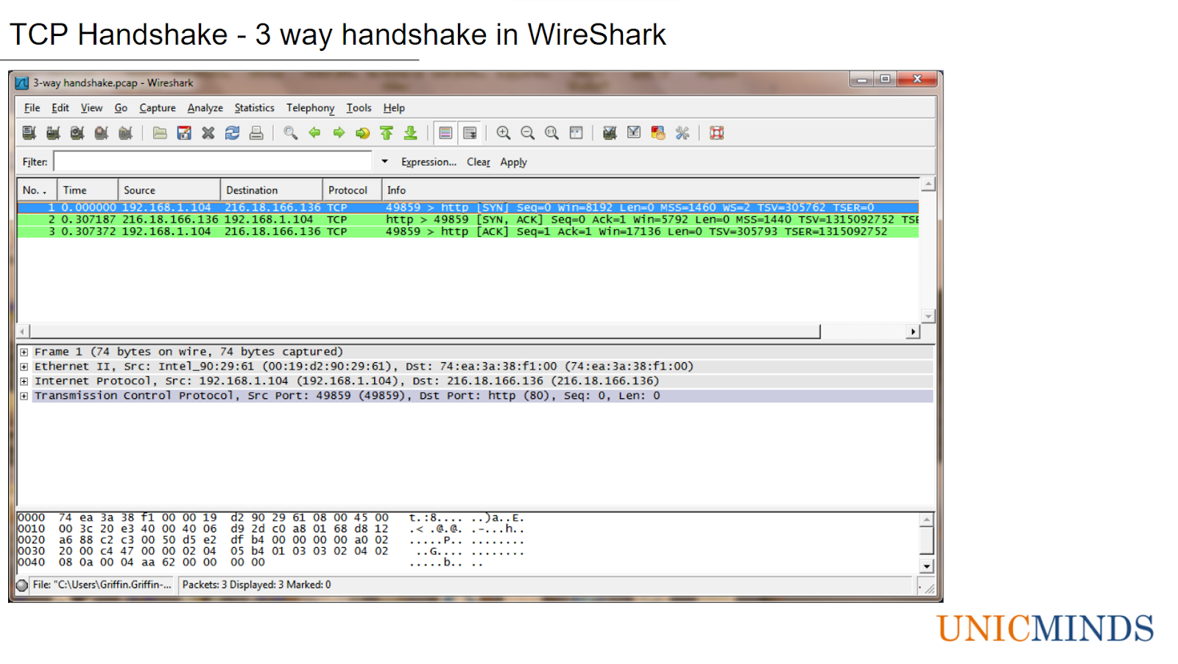Find a packet with magnifier icon

291,133
